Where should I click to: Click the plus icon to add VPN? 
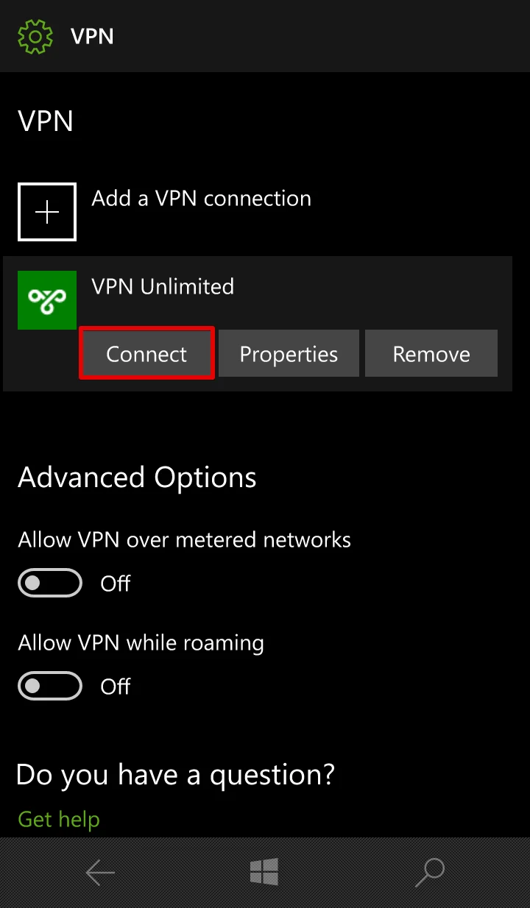pyautogui.click(x=47, y=212)
